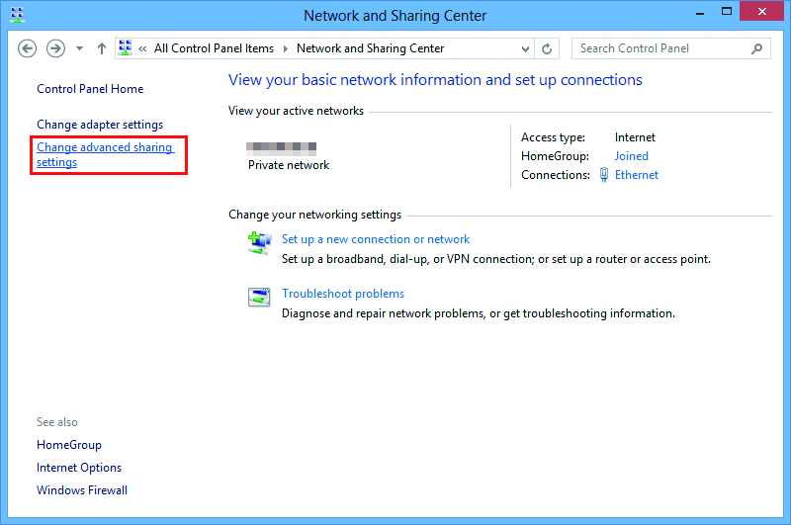Go up one level with Up arrow

pyautogui.click(x=102, y=48)
